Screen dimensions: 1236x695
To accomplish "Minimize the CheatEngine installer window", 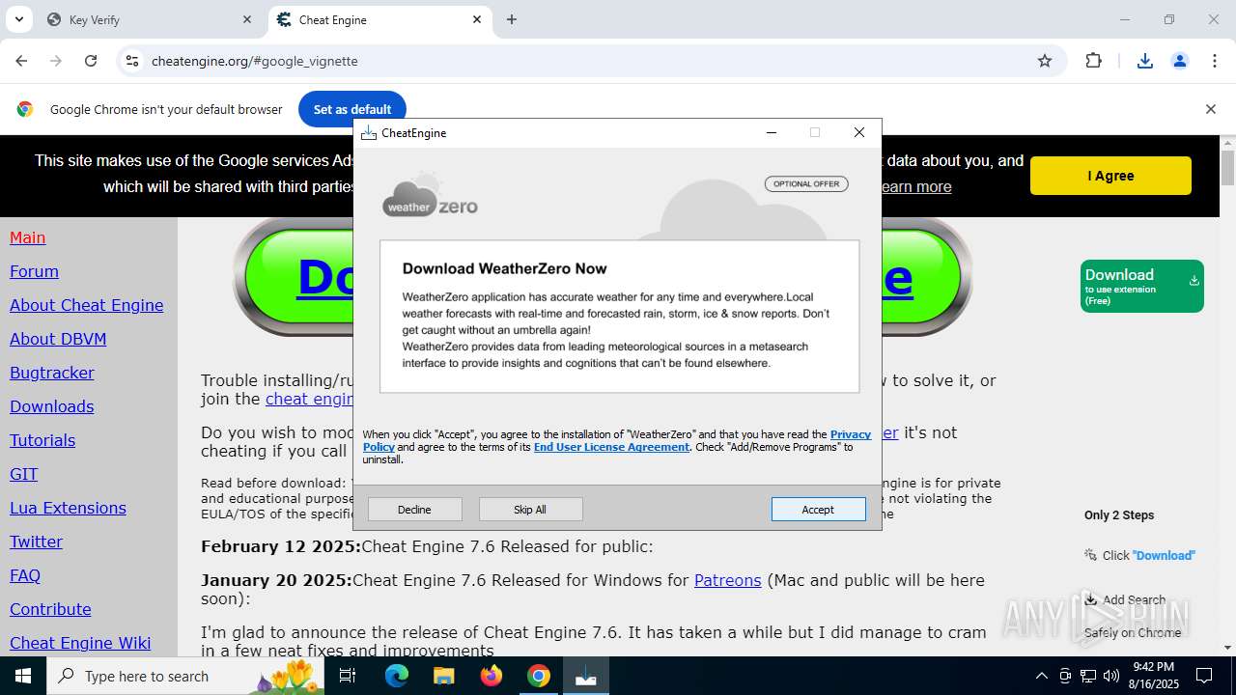I will (772, 132).
